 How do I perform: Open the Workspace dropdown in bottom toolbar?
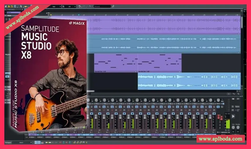point(22,142)
